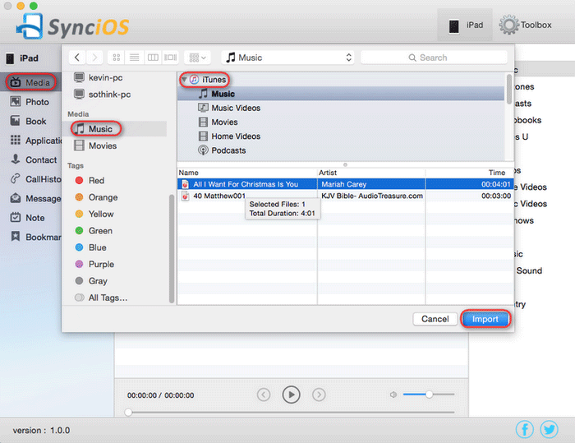Viewport: 575px width, 443px height.
Task: Open the Twitter link icon
Action: click(549, 429)
